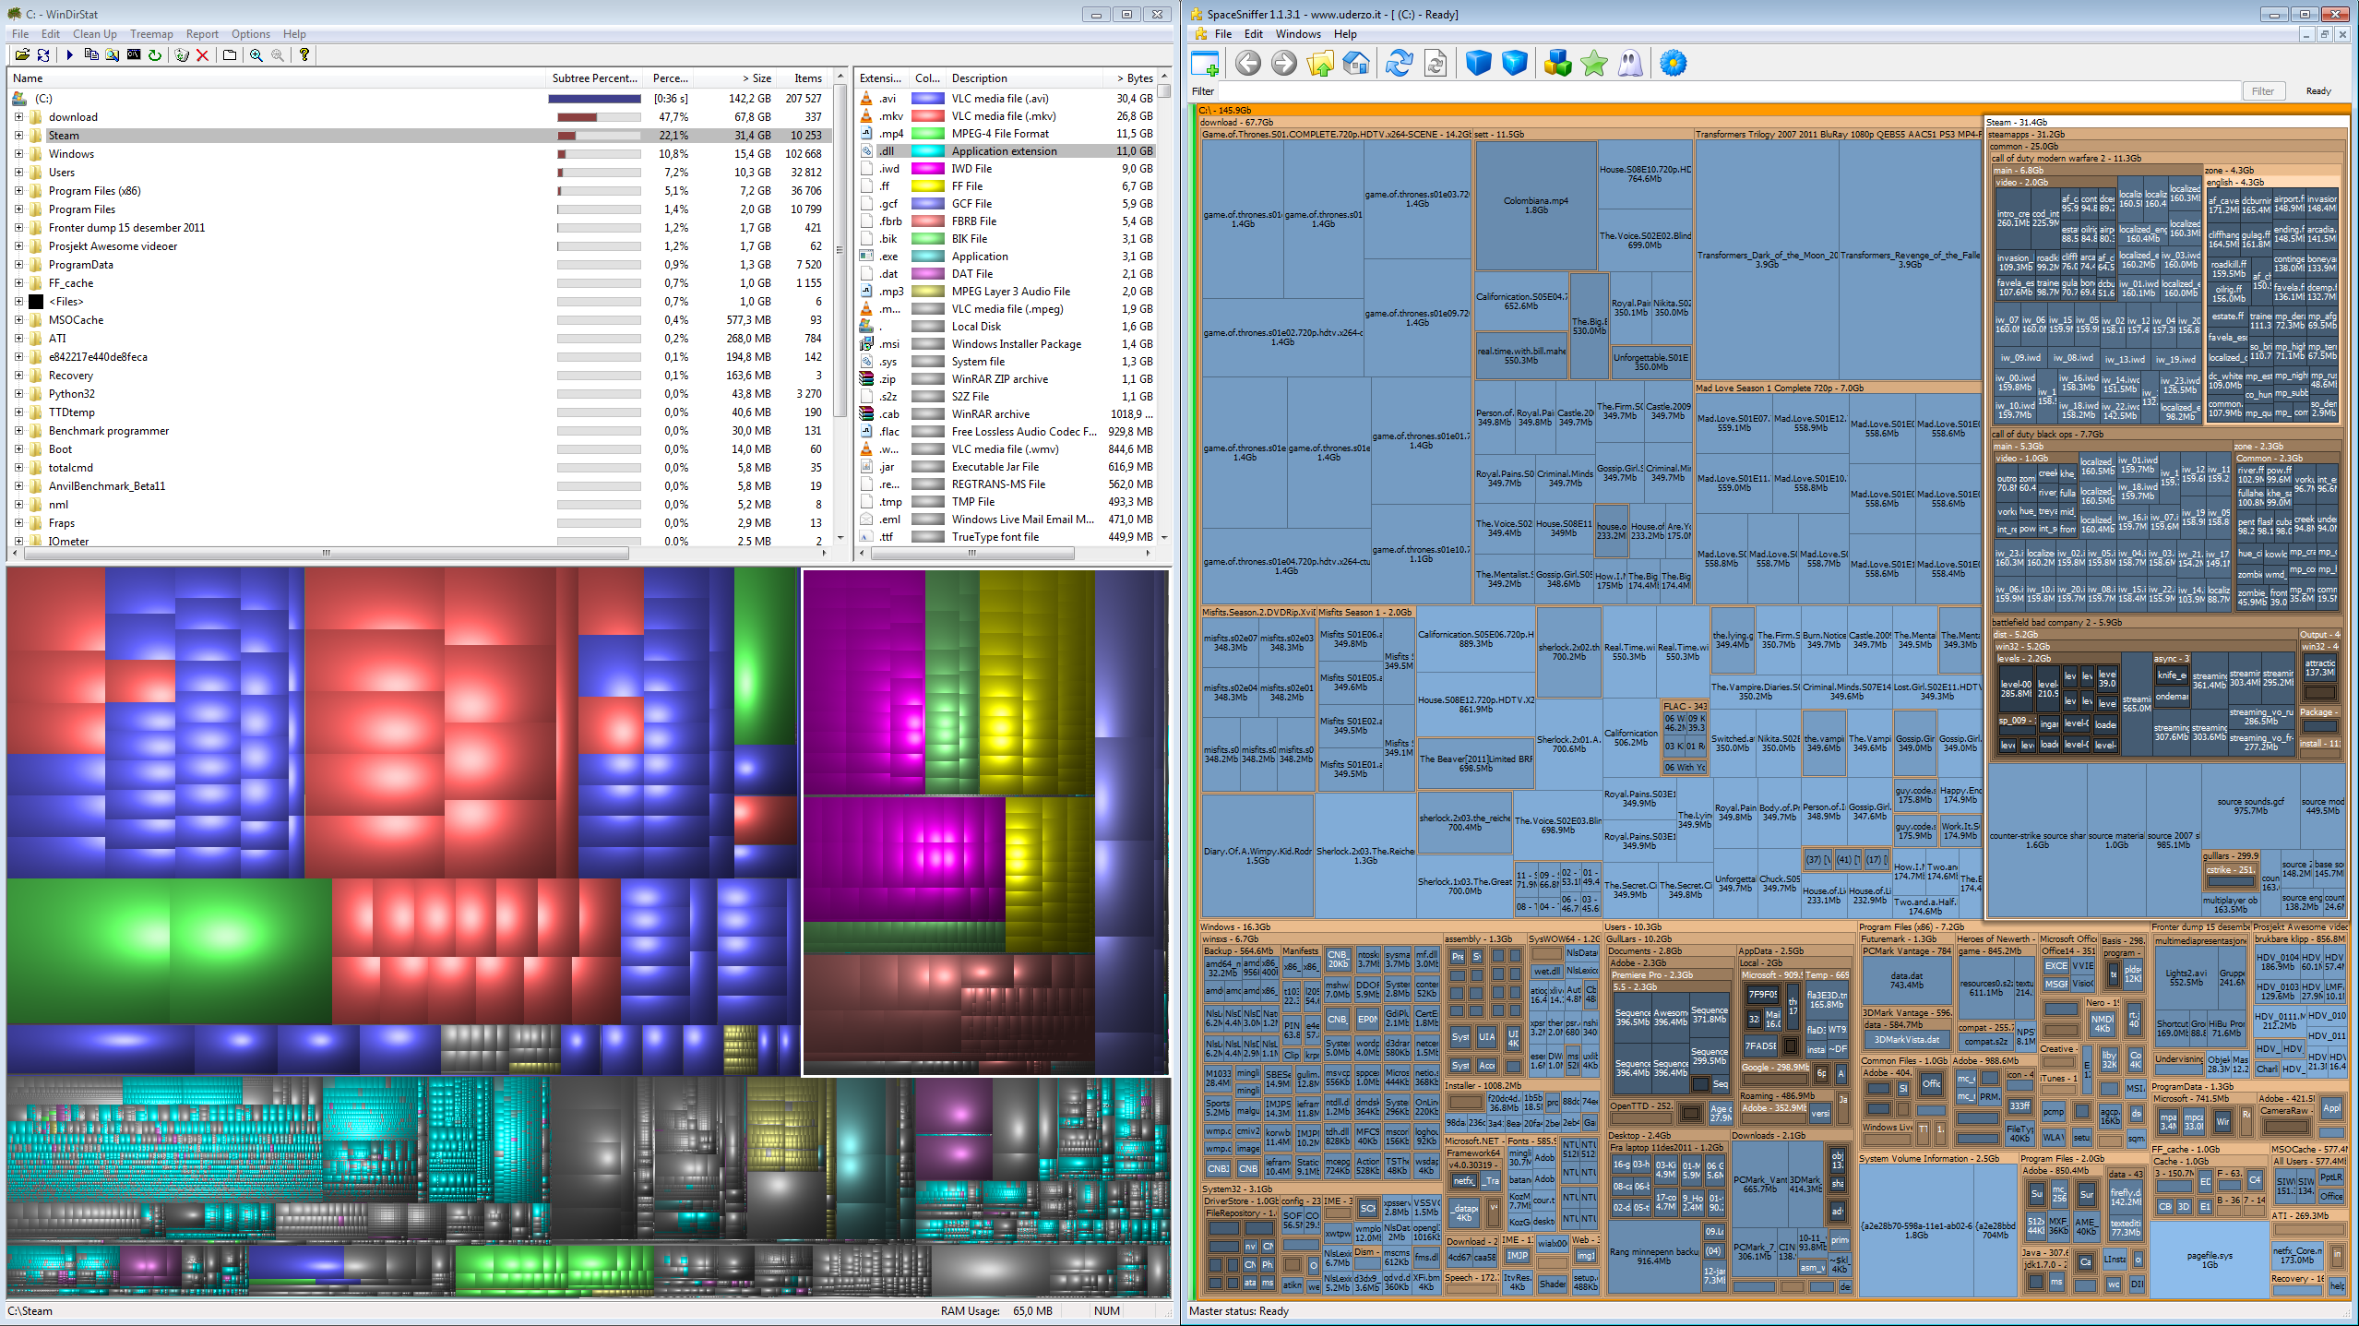The height and width of the screenshot is (1326, 2359).
Task: Click the Filter button in SpaceSniffer
Action: tap(2262, 91)
